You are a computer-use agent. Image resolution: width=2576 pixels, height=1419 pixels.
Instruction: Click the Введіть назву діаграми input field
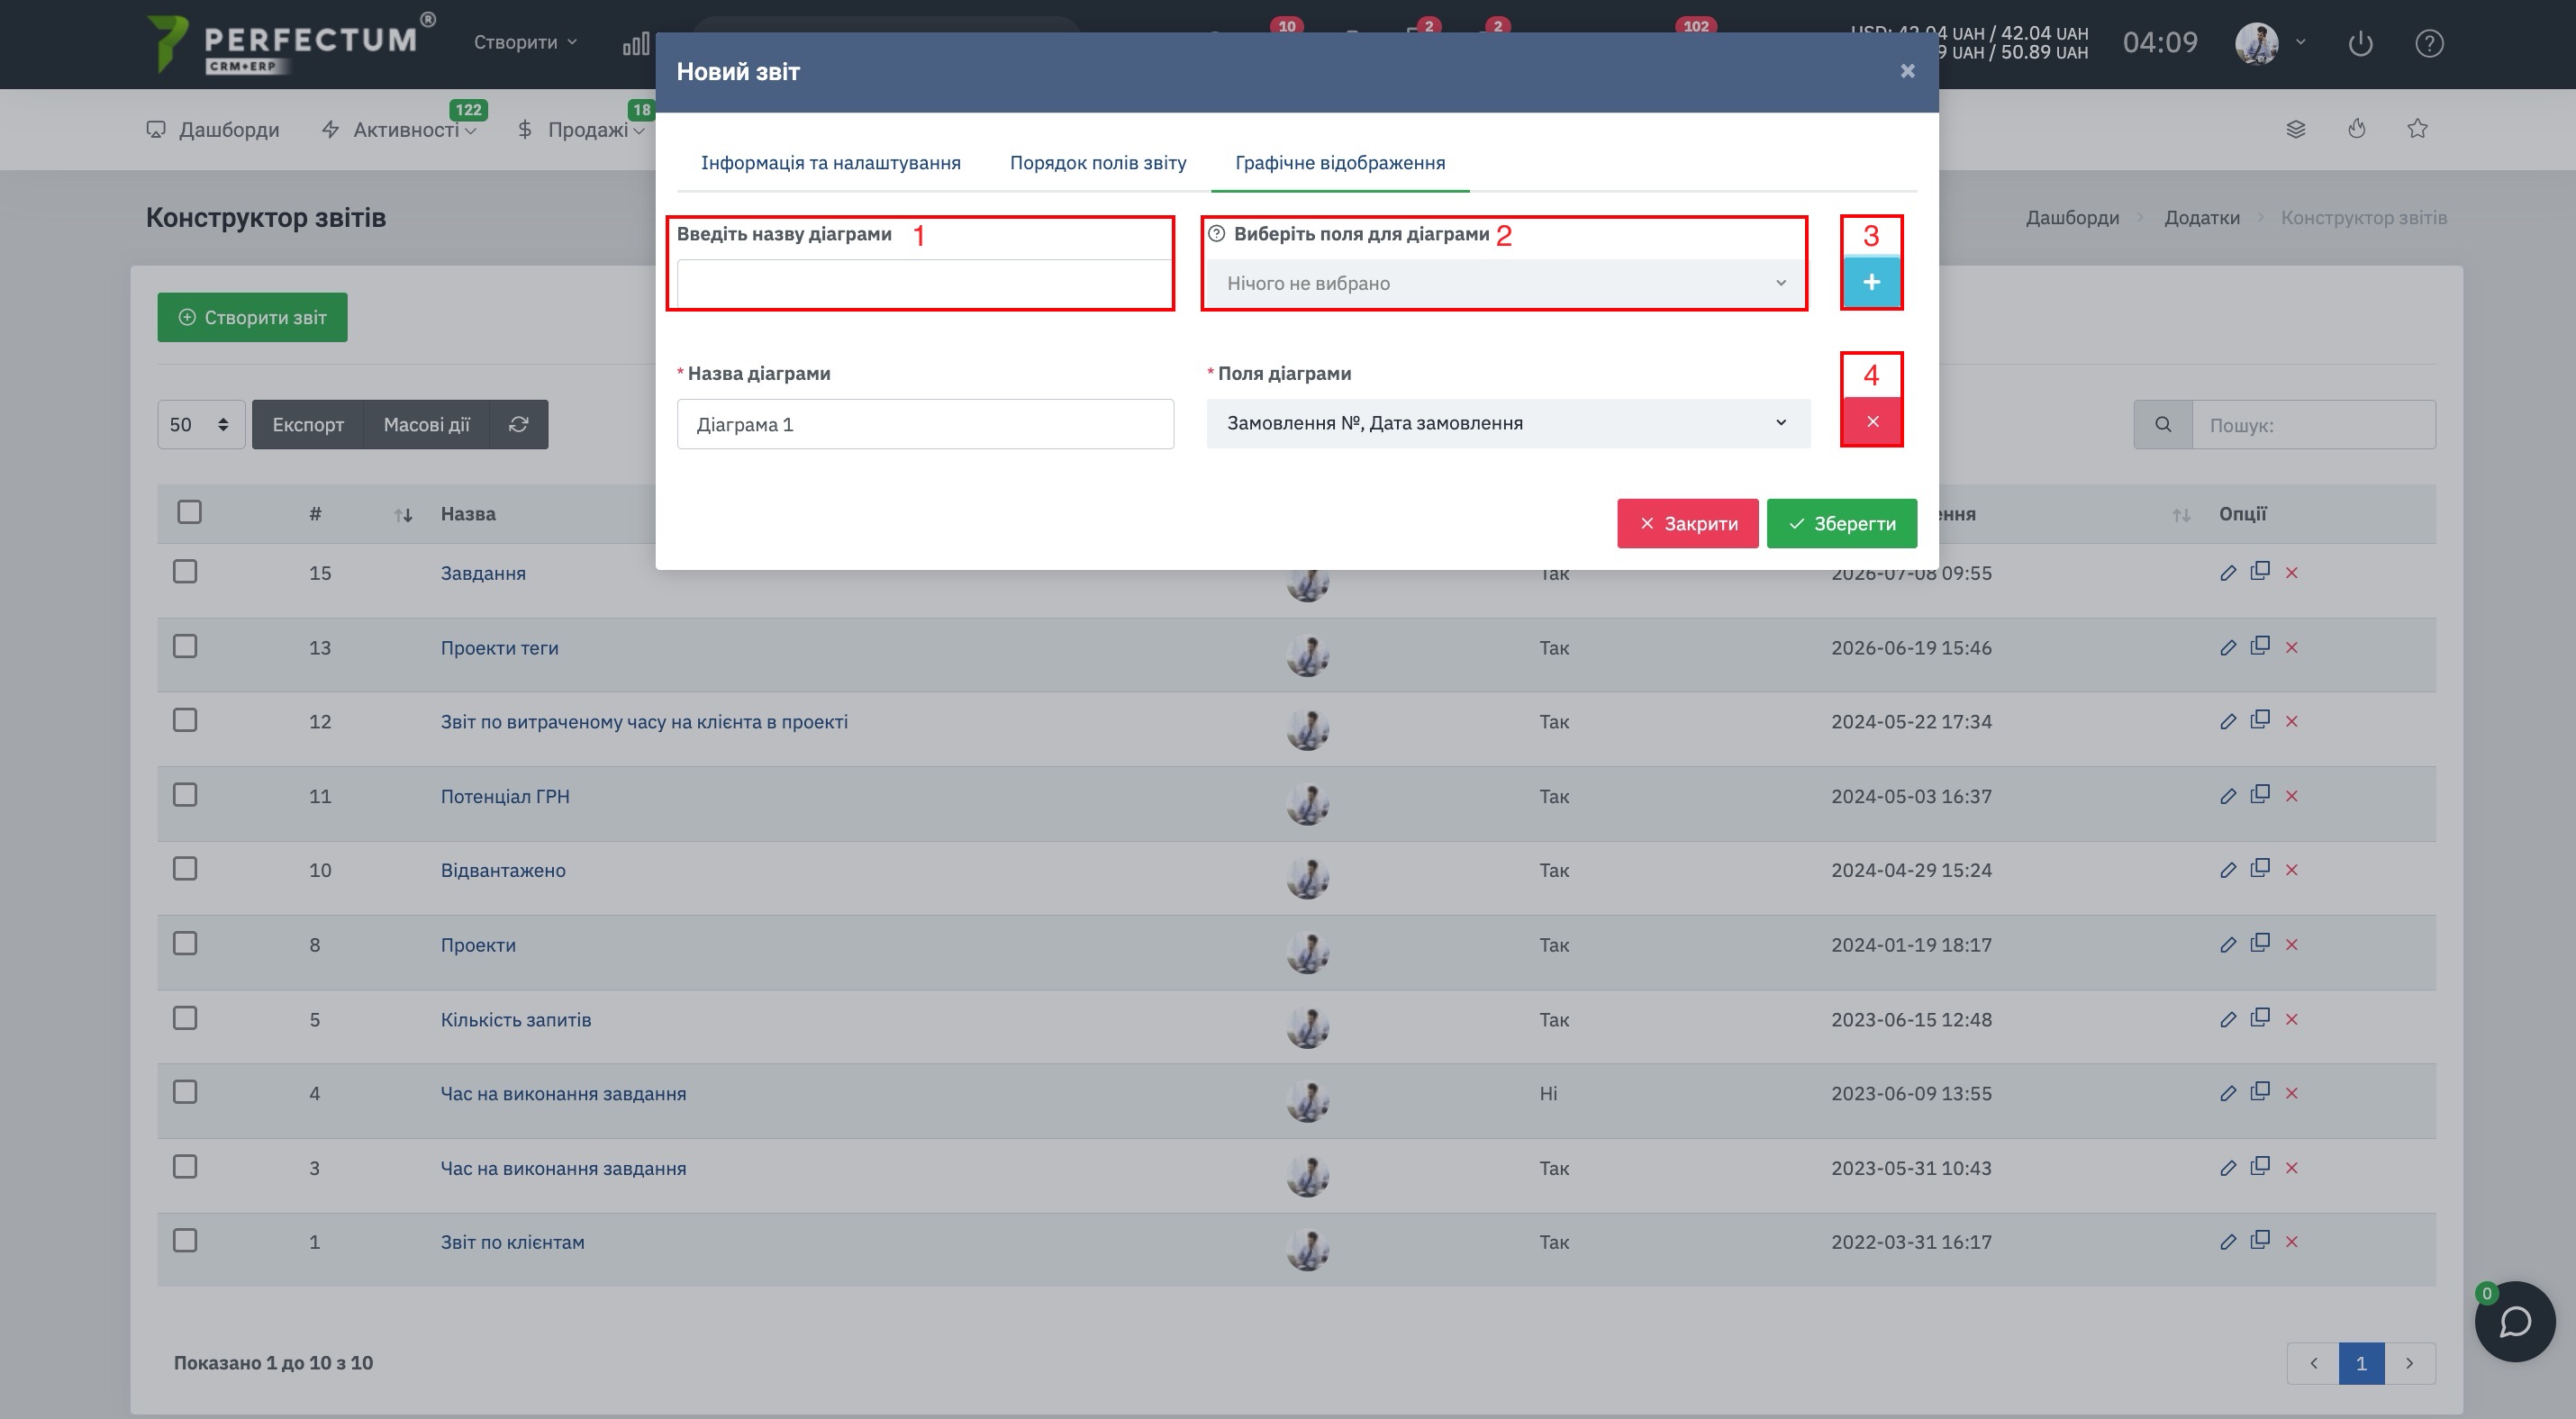click(924, 284)
